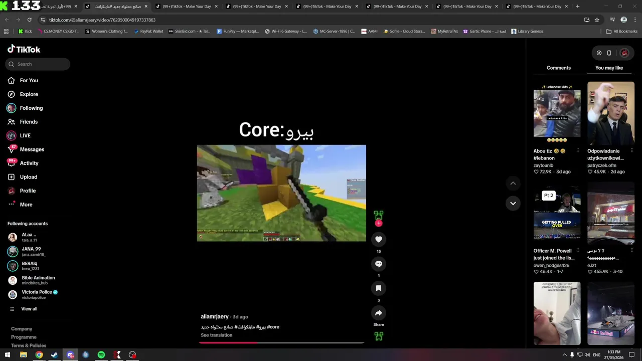The width and height of the screenshot is (642, 361).
Task: Open the coin icon in top-right pill
Action: pos(599,53)
